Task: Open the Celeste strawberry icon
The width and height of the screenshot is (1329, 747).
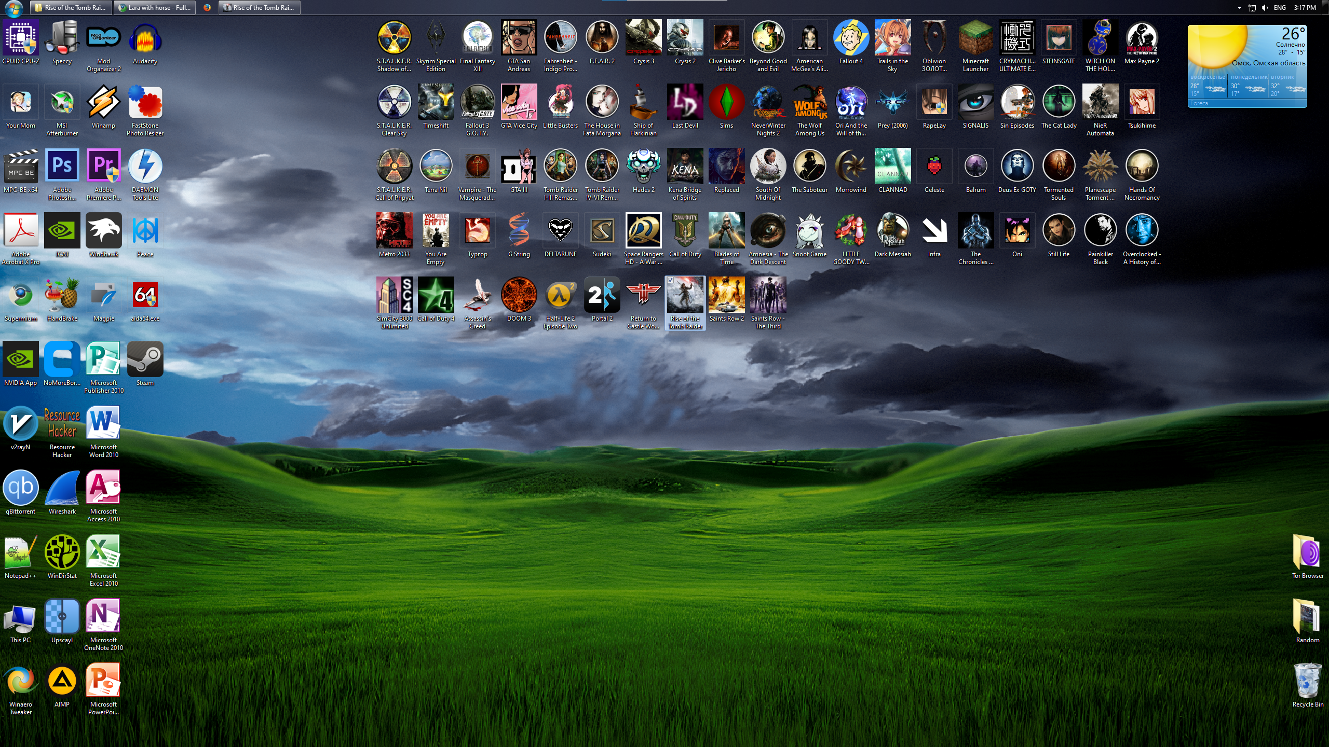Action: tap(934, 166)
